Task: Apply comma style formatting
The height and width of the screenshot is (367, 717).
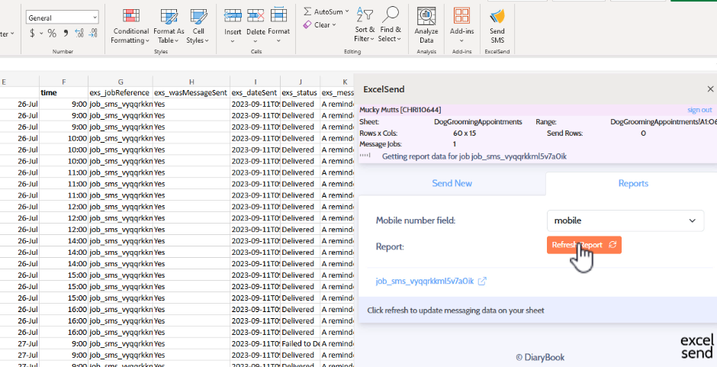Action: click(x=66, y=33)
